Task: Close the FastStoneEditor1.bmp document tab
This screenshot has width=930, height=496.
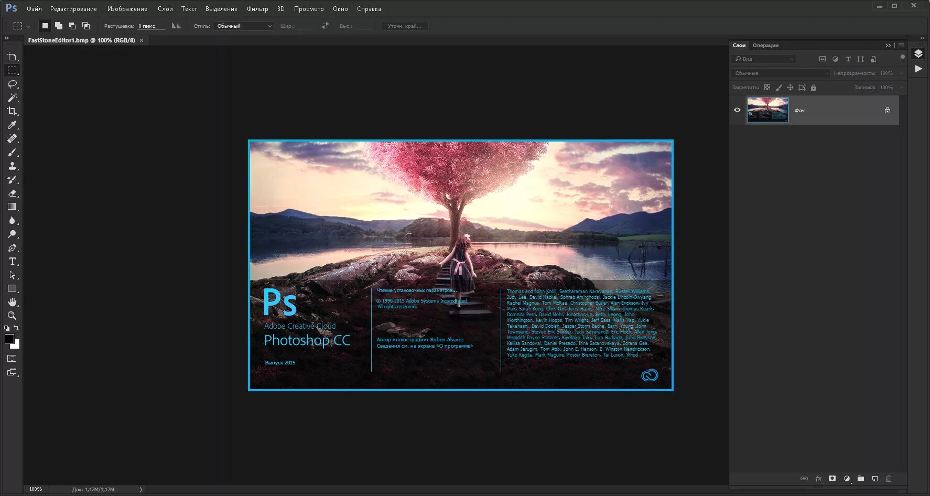Action: pyautogui.click(x=142, y=40)
